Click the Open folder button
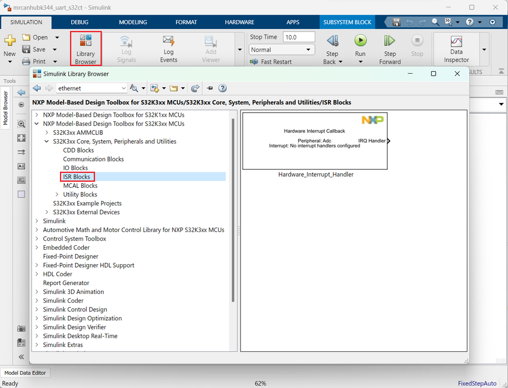Image resolution: width=508 pixels, height=388 pixels. coord(35,37)
